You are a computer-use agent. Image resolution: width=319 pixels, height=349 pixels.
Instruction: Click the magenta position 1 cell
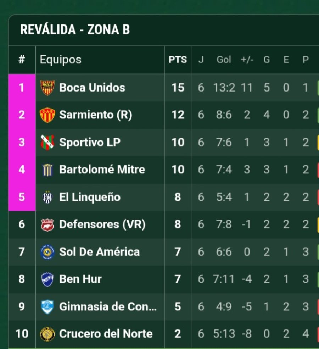click(x=22, y=88)
